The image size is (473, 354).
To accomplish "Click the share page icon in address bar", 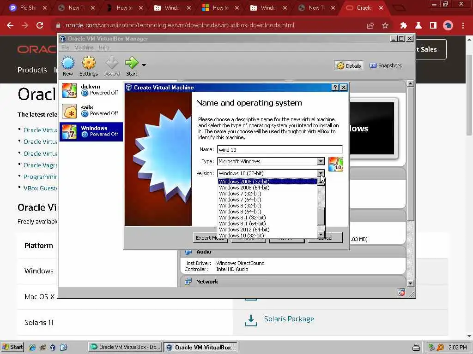I will click(x=370, y=26).
